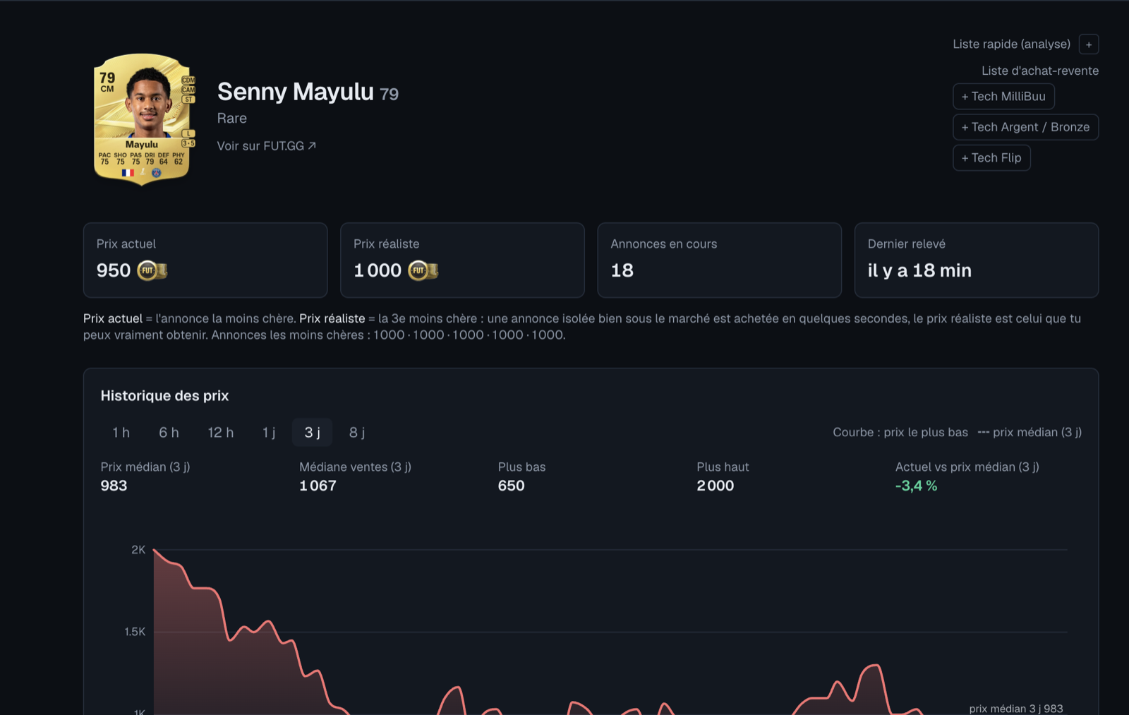This screenshot has width=1129, height=715.
Task: Click the Annonces en cours card
Action: click(719, 260)
